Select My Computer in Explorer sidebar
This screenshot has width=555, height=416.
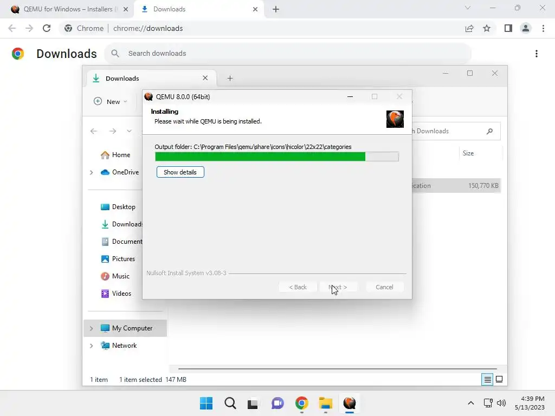click(x=125, y=328)
